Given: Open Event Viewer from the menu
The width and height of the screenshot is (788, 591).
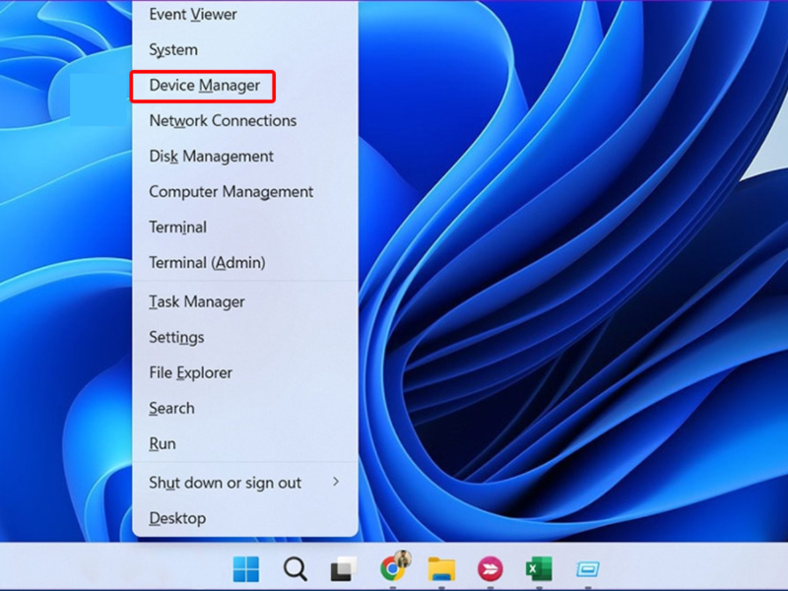Looking at the screenshot, I should pos(193,15).
